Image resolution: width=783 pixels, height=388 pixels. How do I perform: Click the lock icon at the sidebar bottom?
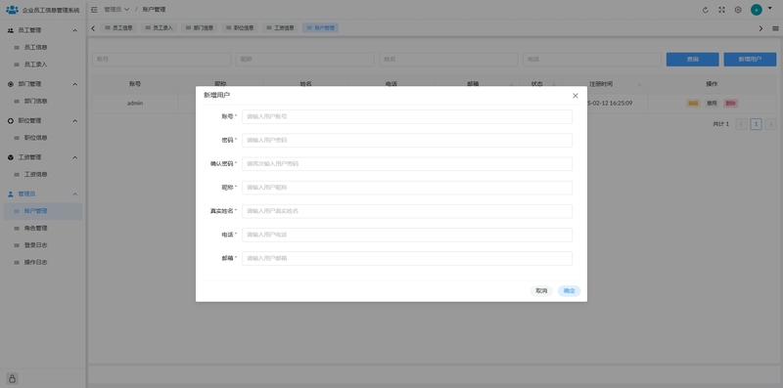coord(12,378)
